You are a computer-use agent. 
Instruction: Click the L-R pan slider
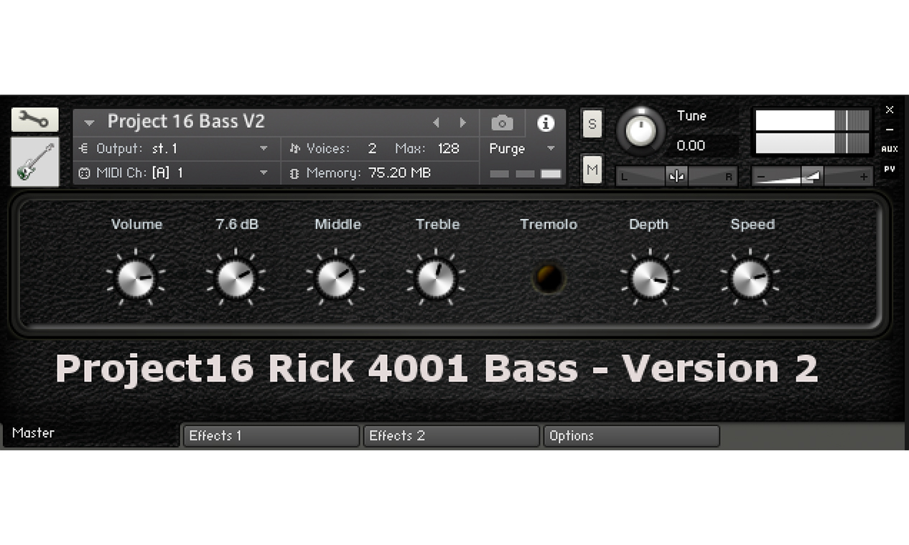point(676,176)
